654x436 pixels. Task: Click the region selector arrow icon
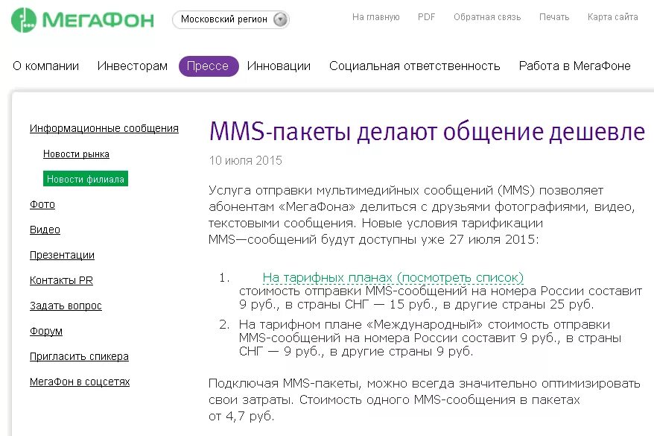280,19
